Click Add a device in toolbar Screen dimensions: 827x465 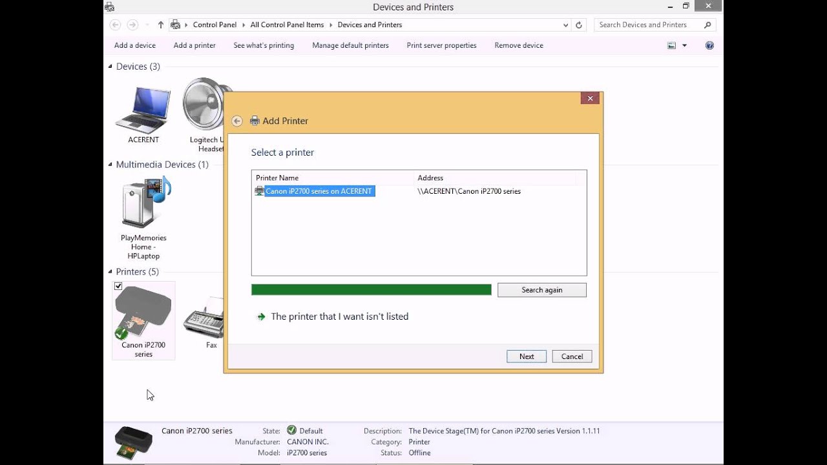pos(135,45)
